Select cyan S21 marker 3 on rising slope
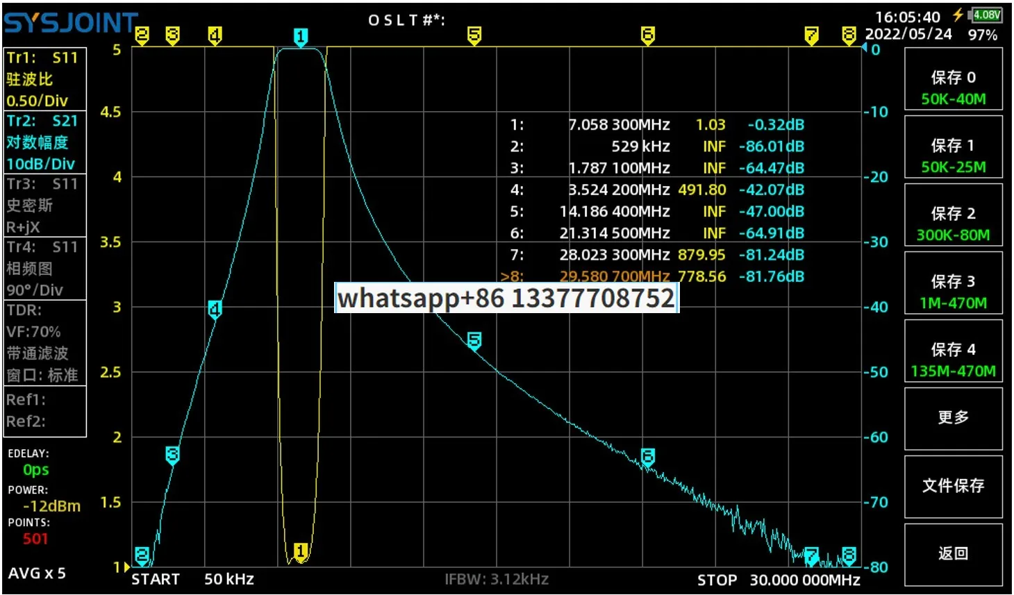 pos(172,455)
